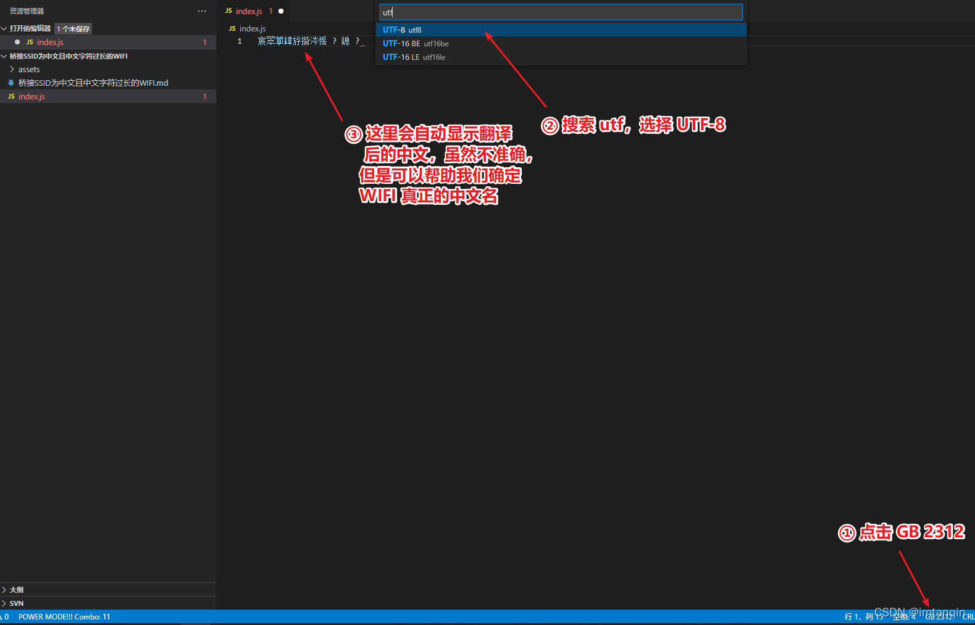Click POWER MODE!!! Combo: 11 status item
975x625 pixels.
tap(64, 616)
